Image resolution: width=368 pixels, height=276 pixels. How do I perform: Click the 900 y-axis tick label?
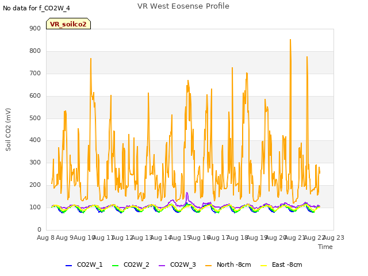click(x=35, y=28)
